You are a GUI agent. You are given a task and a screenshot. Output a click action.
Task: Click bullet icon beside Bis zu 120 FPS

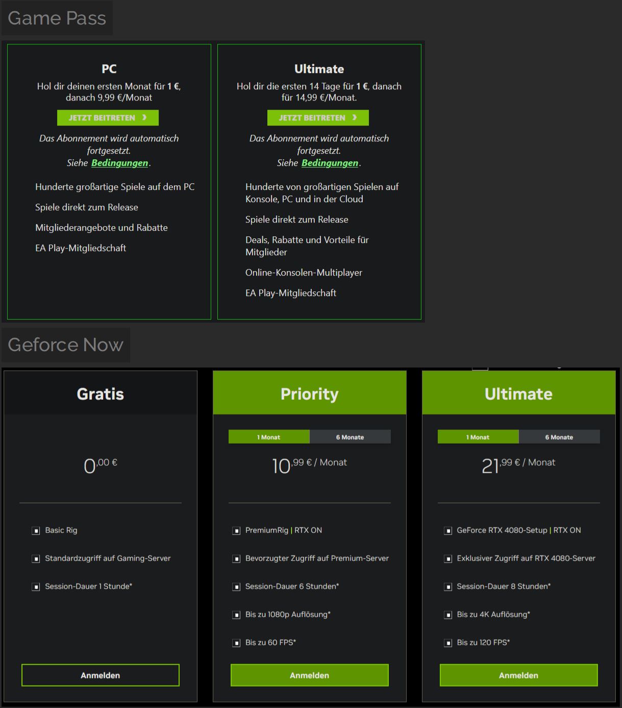click(x=448, y=643)
